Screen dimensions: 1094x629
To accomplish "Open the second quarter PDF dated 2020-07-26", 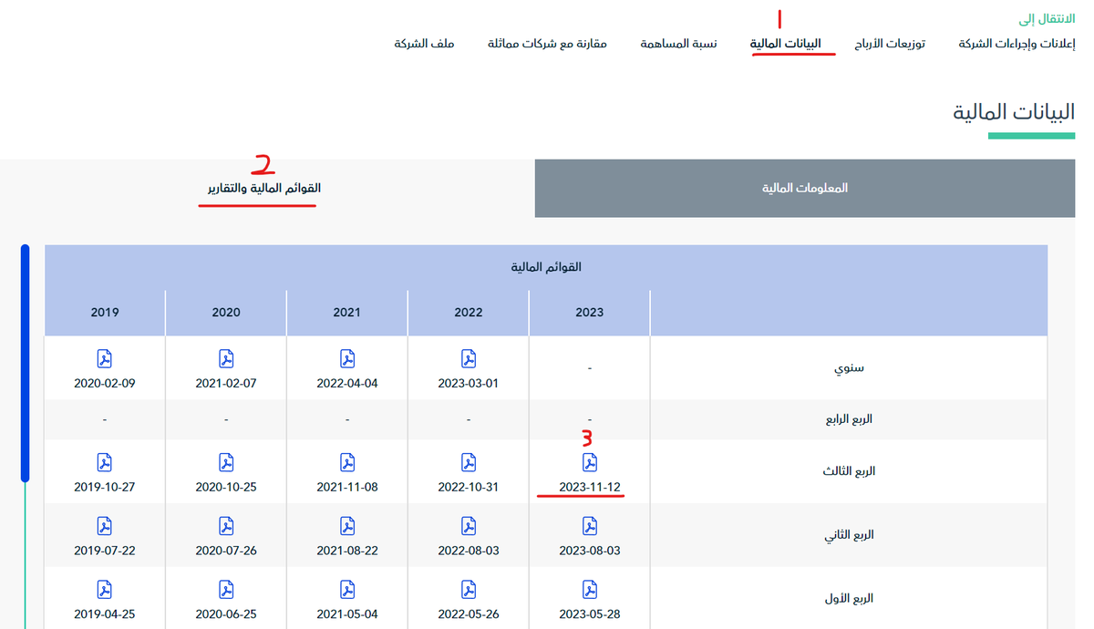I will point(226,526).
